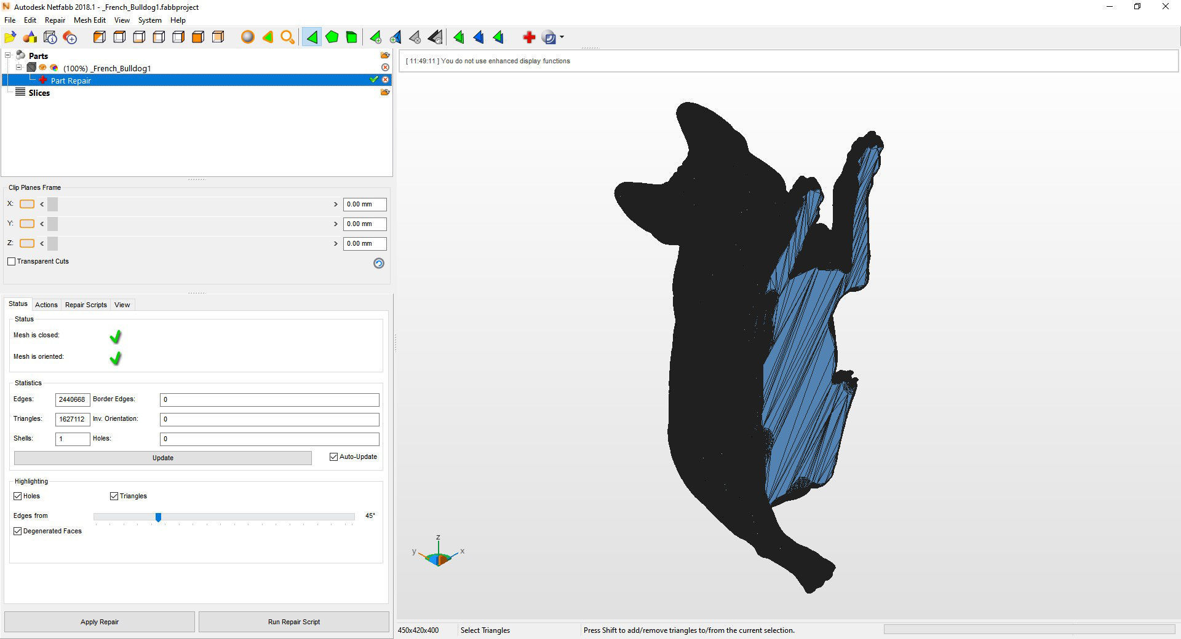Click the red cancel icon on Part Repair row
Screen dimensions: 1181x639
tap(385, 80)
